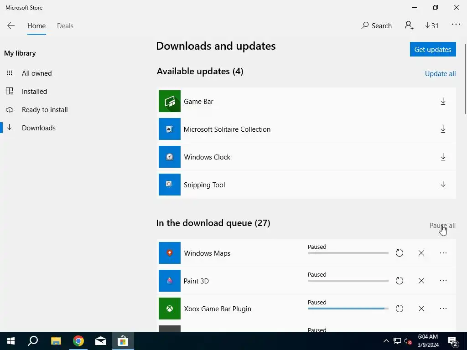Cancel the Windows Maps download
This screenshot has width=467, height=350.
[421, 253]
